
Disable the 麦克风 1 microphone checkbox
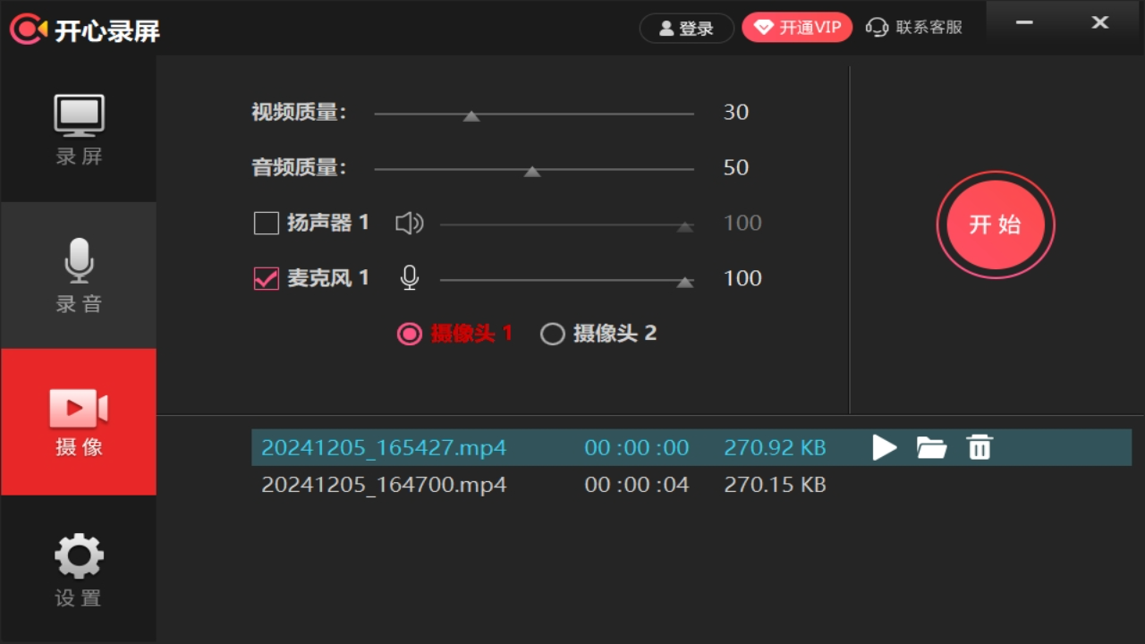point(266,278)
